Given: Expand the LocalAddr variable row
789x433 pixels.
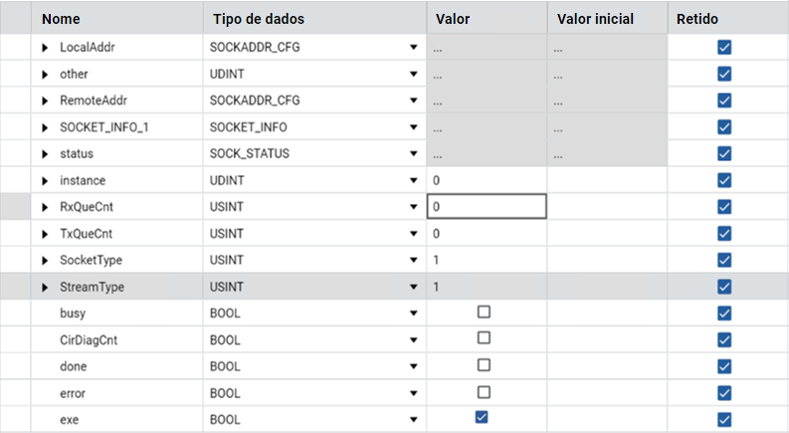Looking at the screenshot, I should 45,48.
